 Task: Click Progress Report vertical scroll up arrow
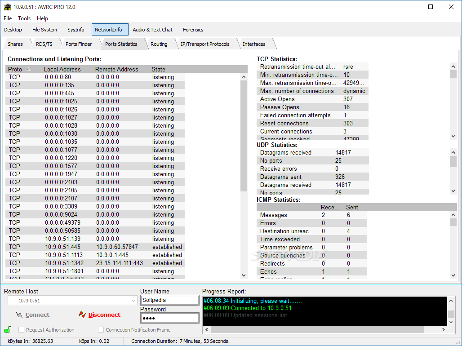pos(451,301)
